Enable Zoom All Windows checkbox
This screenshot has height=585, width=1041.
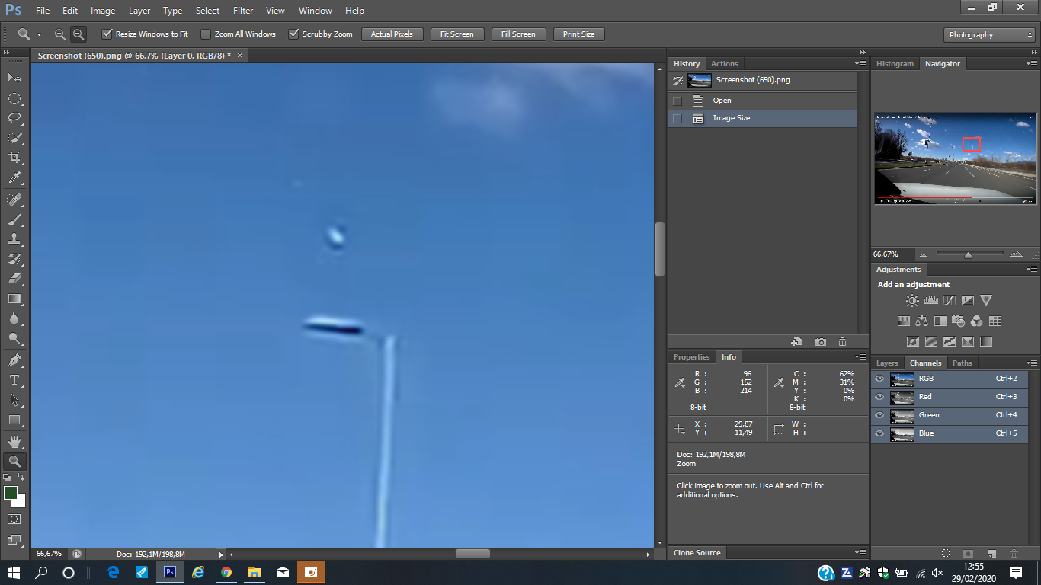point(206,34)
